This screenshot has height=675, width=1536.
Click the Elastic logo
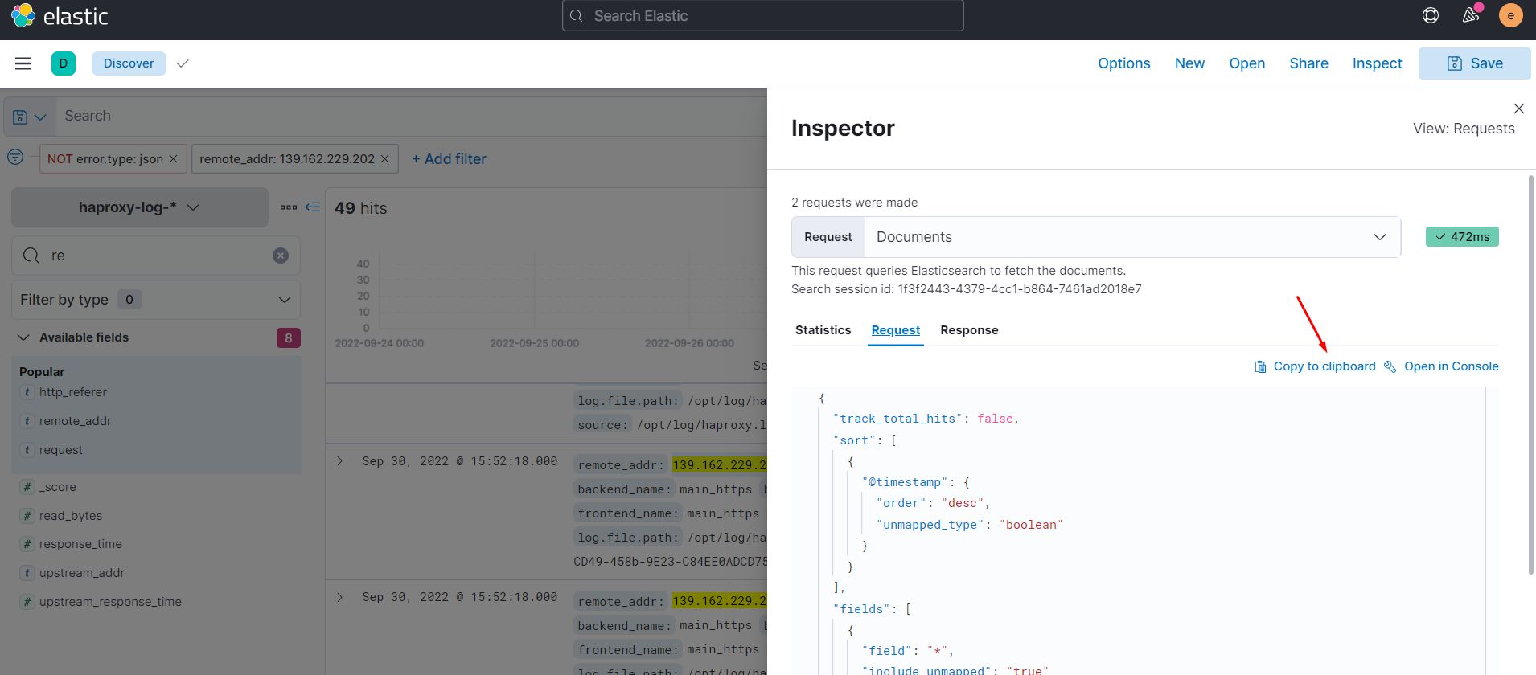point(58,16)
